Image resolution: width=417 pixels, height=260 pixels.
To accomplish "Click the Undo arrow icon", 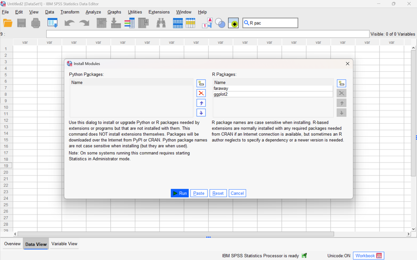I will [69, 23].
